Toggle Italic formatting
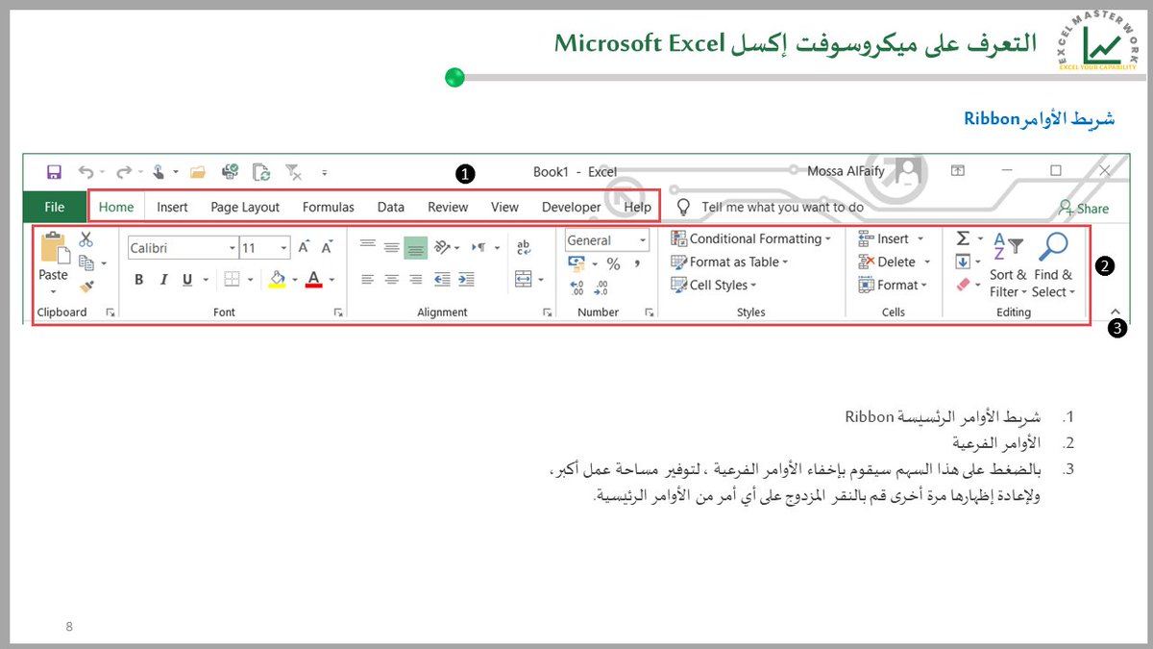This screenshot has width=1153, height=649. click(x=163, y=280)
